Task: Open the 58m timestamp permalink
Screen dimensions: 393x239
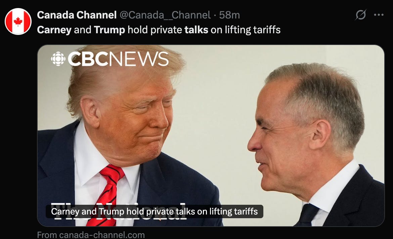Action: pos(229,15)
